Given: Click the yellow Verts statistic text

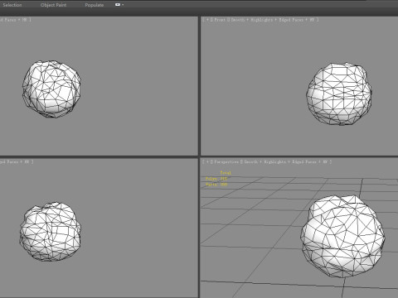Looking at the screenshot, I should point(216,184).
